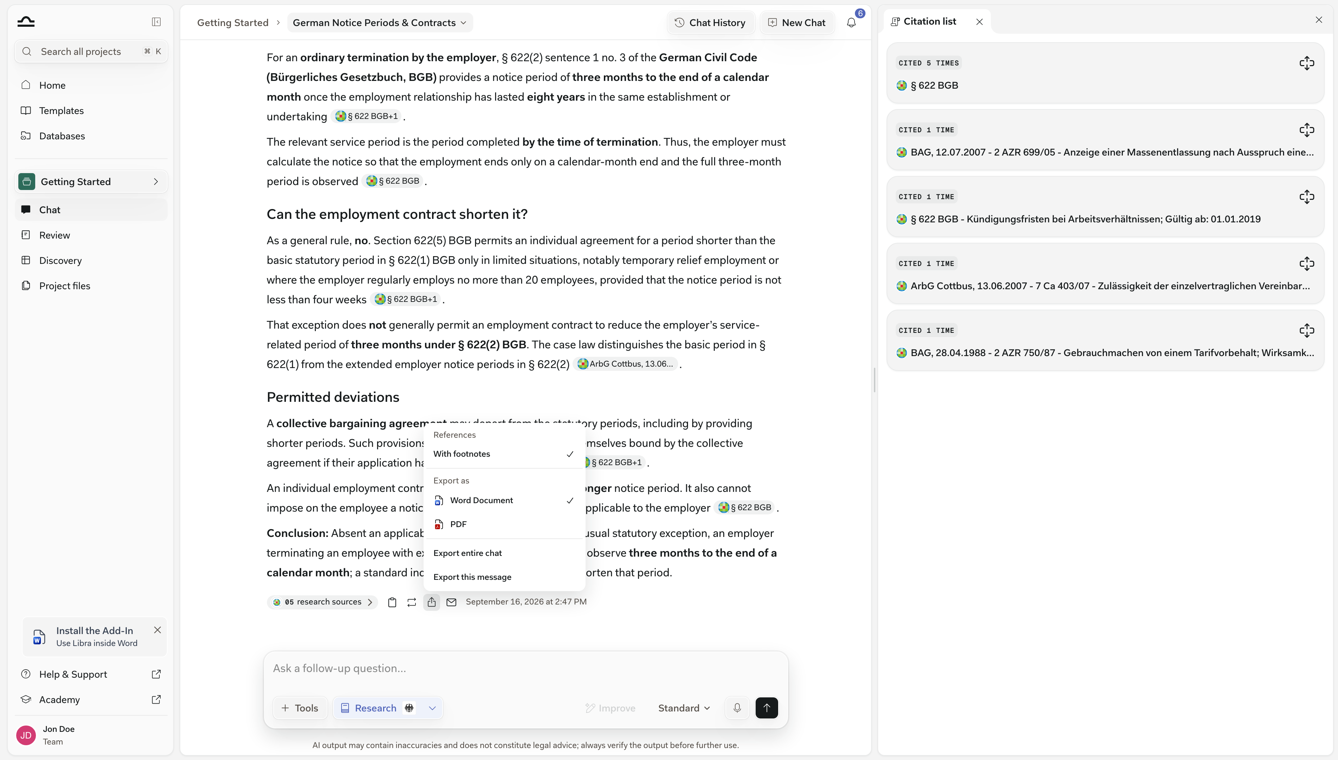Select the Chat sidebar item
The height and width of the screenshot is (760, 1338).
[91, 210]
